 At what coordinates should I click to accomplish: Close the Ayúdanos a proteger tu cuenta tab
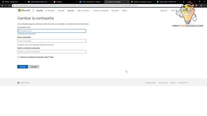click(x=154, y=2)
